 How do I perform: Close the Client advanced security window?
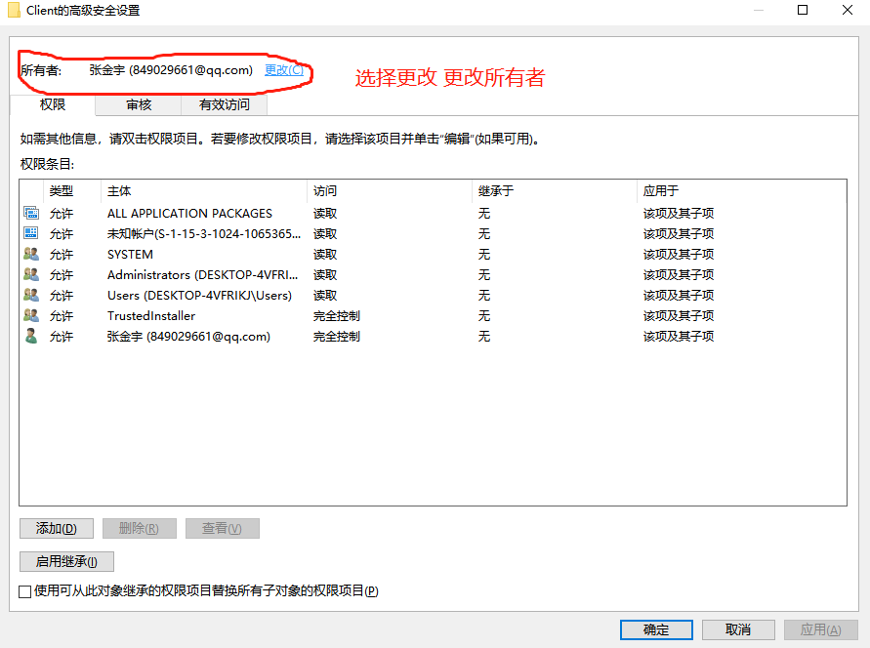(848, 10)
